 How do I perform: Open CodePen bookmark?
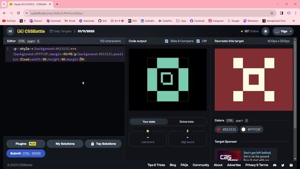pos(165,21)
